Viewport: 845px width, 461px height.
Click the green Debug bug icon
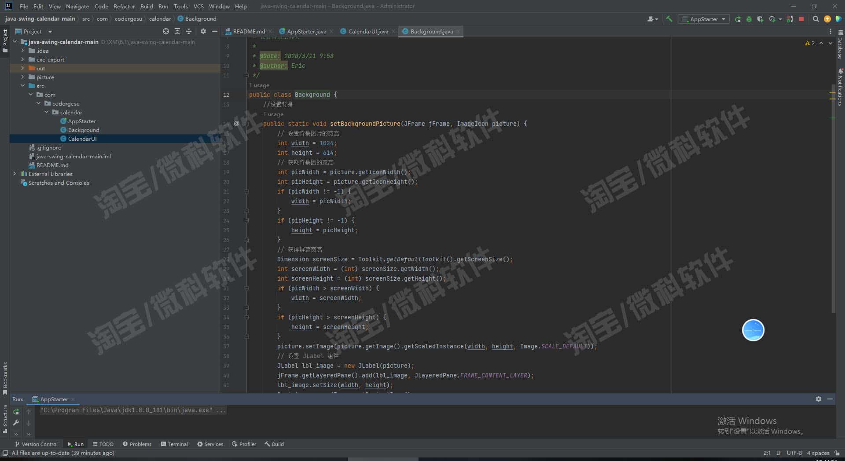coord(749,19)
